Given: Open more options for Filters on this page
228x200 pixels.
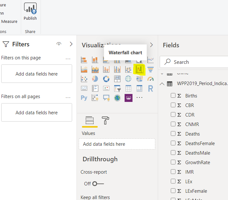Looking at the screenshot, I should tap(68, 58).
